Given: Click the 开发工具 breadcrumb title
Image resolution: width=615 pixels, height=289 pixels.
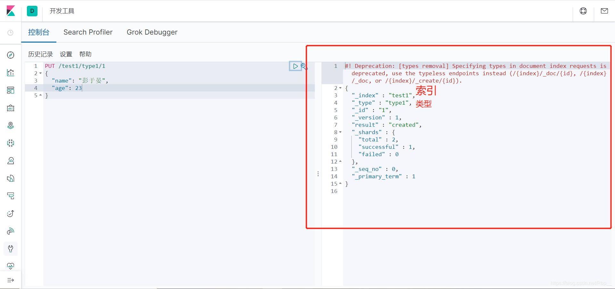Looking at the screenshot, I should (62, 11).
